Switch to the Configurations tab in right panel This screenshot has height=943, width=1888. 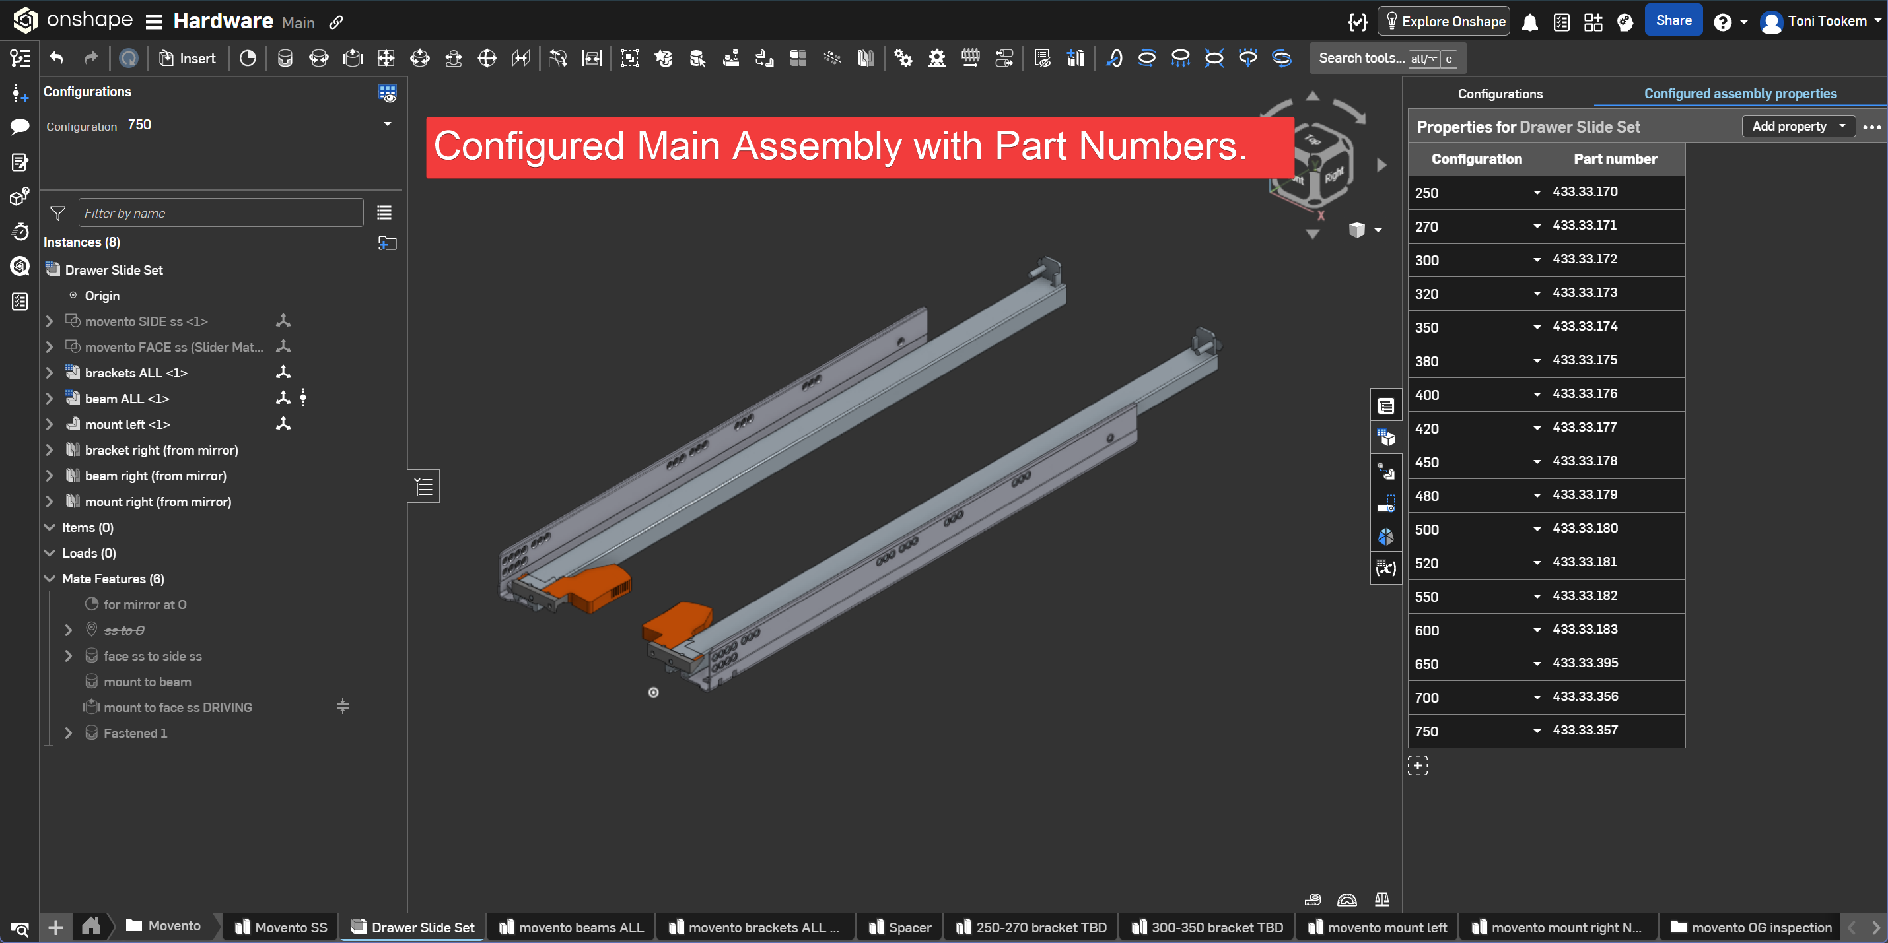(x=1500, y=94)
